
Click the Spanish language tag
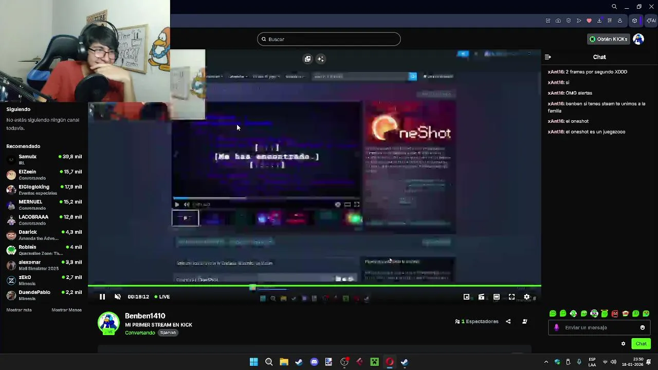click(168, 332)
